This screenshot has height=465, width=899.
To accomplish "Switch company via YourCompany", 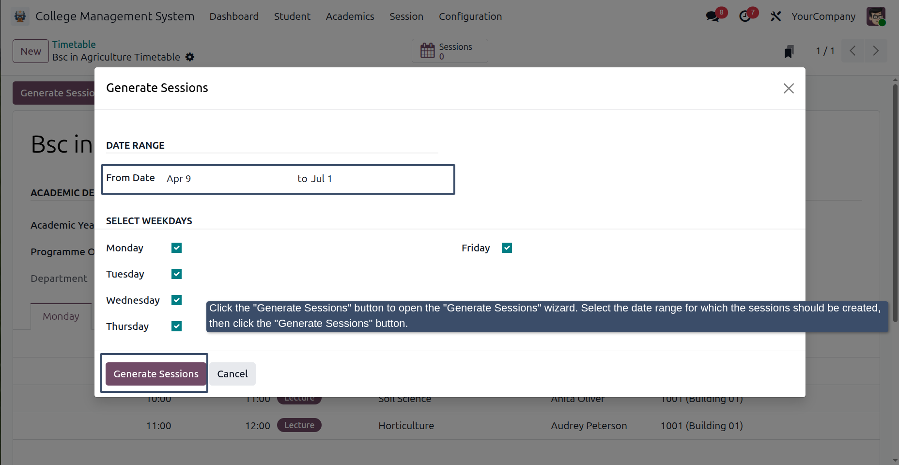I will click(x=823, y=16).
